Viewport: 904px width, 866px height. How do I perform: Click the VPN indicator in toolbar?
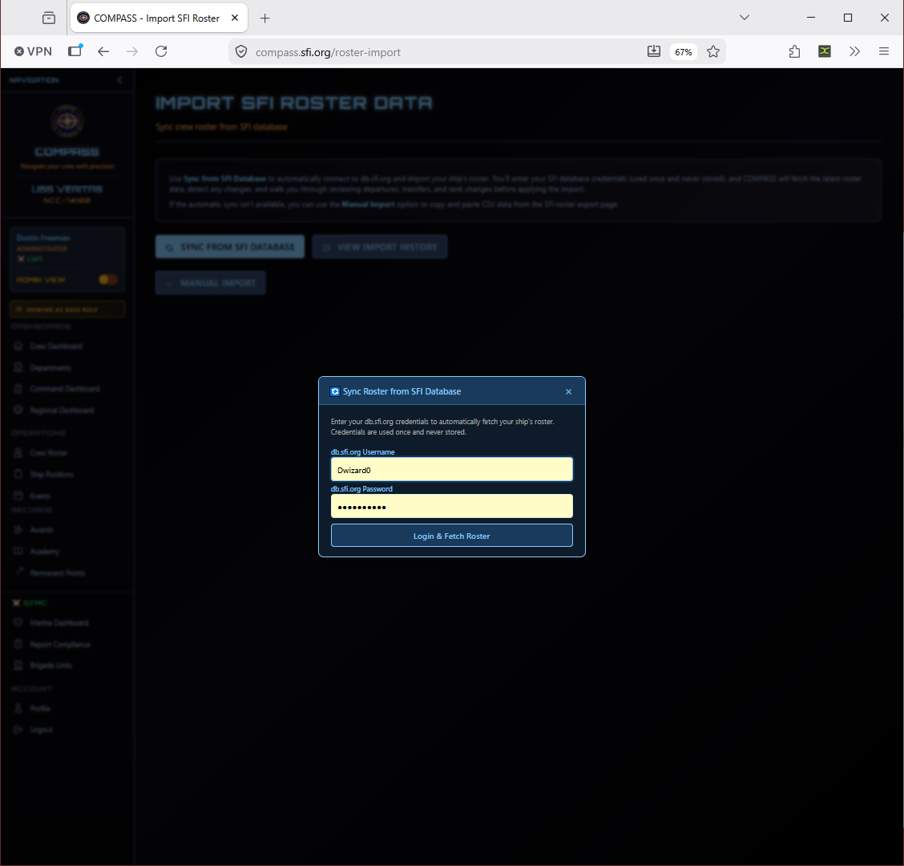33,51
